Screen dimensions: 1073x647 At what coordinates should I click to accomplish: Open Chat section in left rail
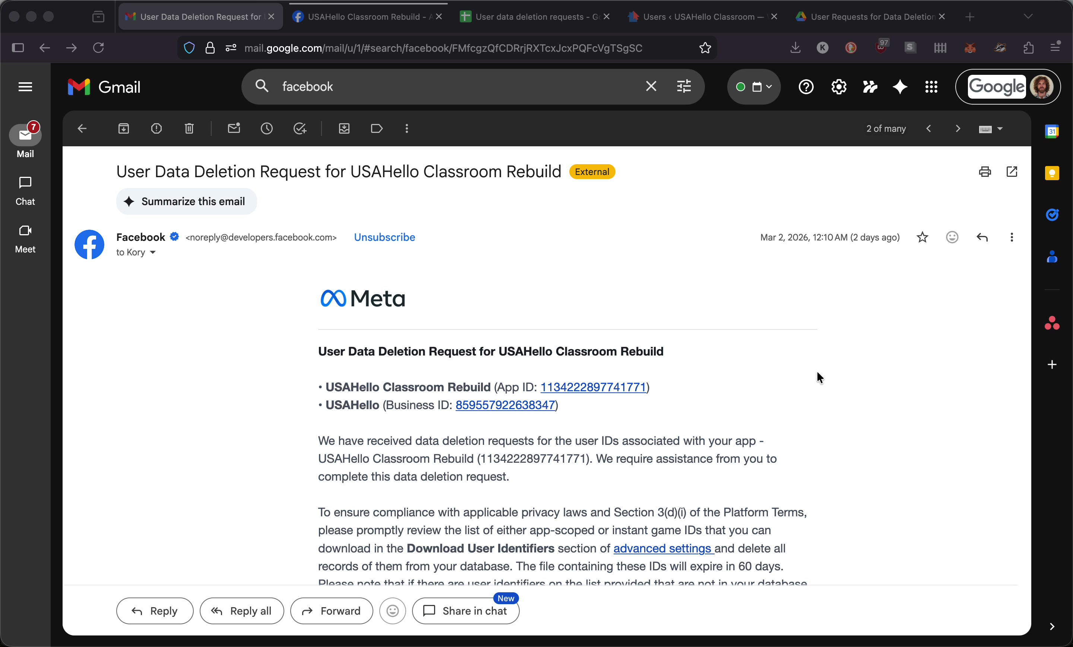[x=25, y=191]
